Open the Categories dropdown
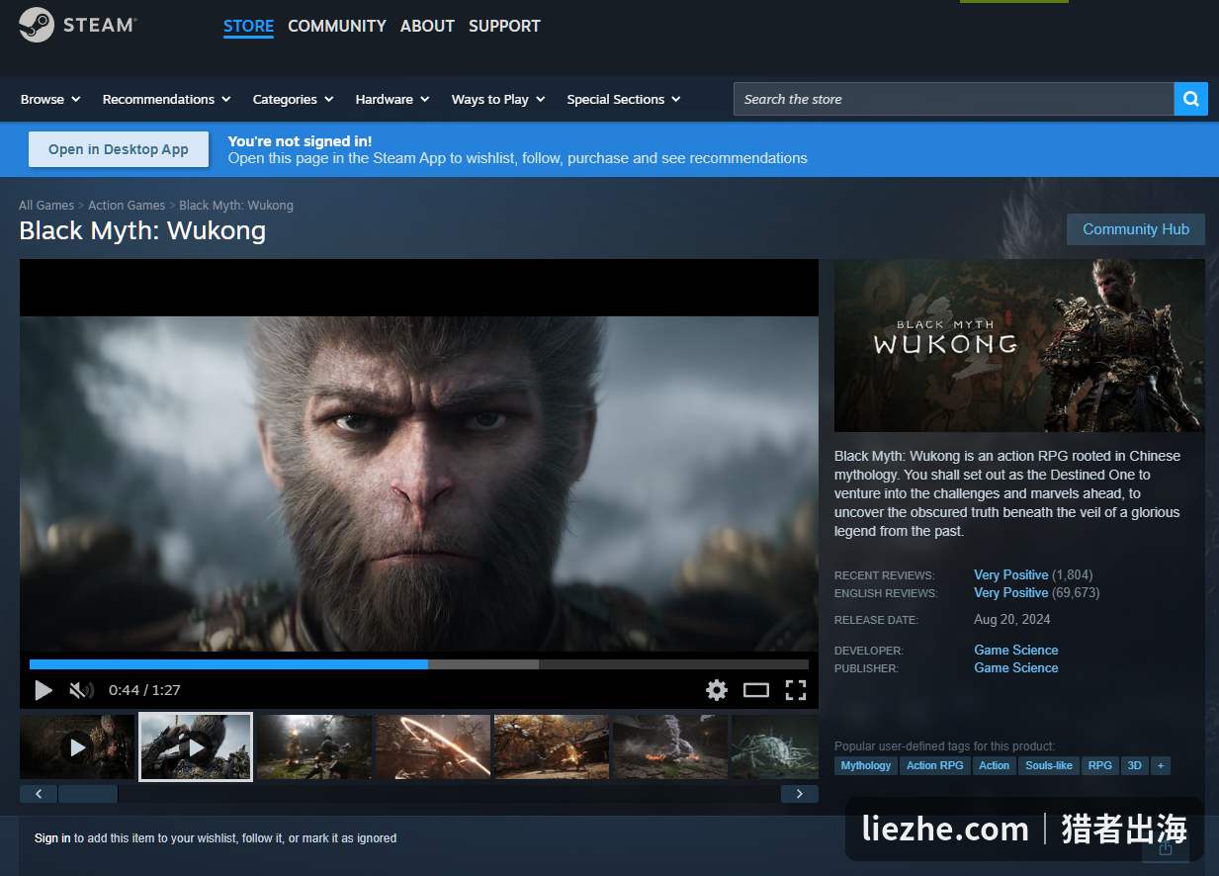Screen dimensions: 1219x876 (293, 99)
